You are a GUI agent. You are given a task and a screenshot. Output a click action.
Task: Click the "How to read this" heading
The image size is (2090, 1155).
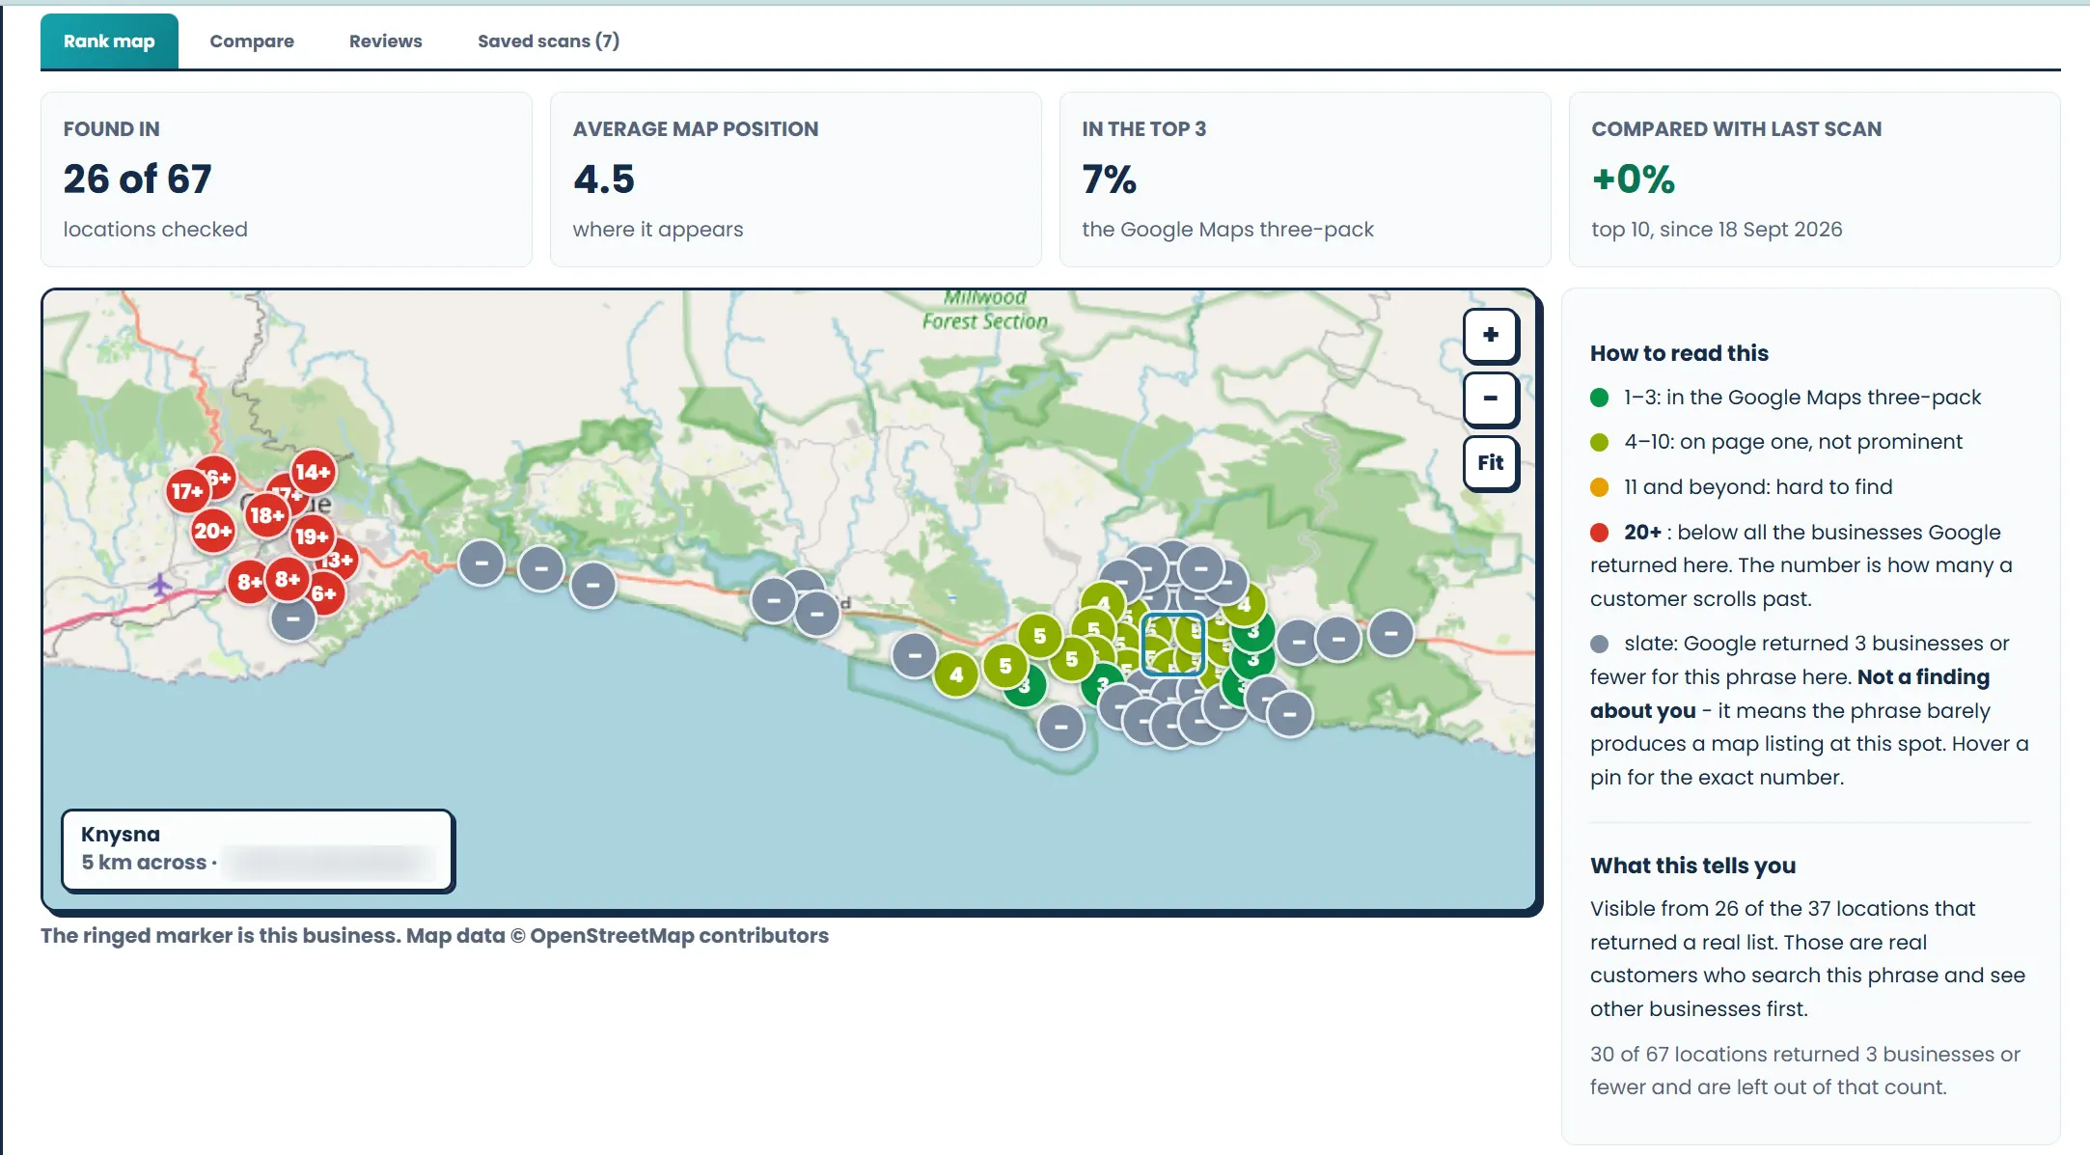click(x=1679, y=353)
